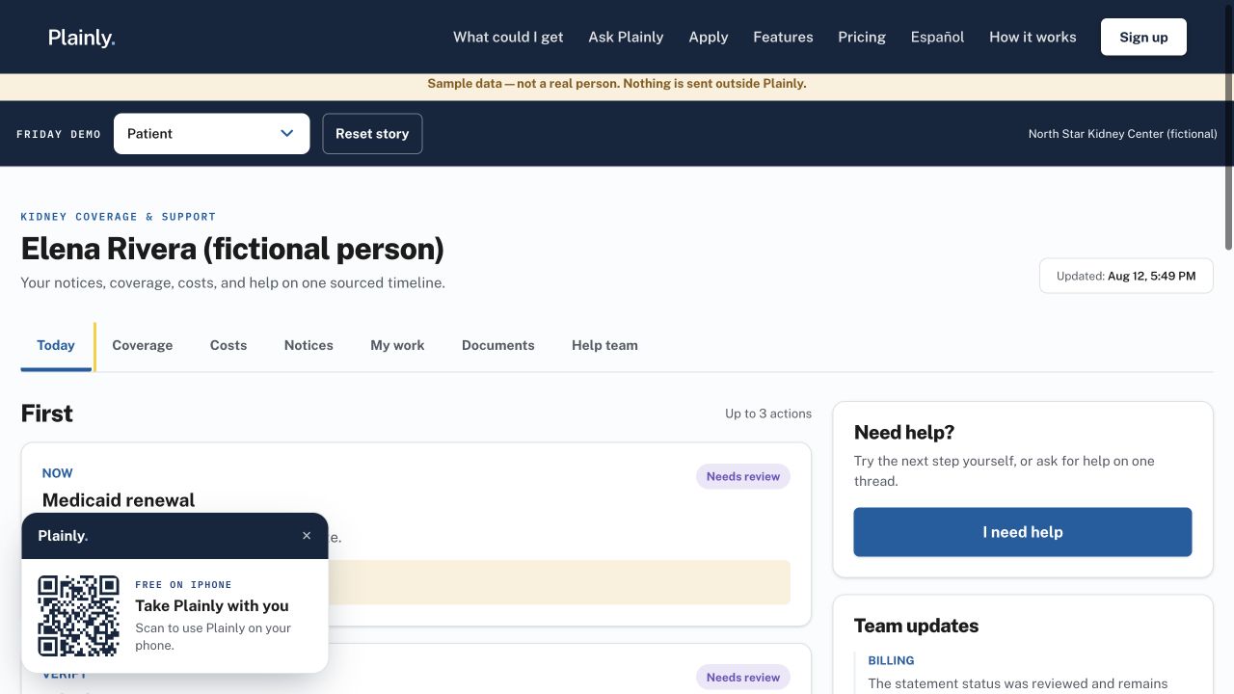Open the My work tab

coord(397,345)
